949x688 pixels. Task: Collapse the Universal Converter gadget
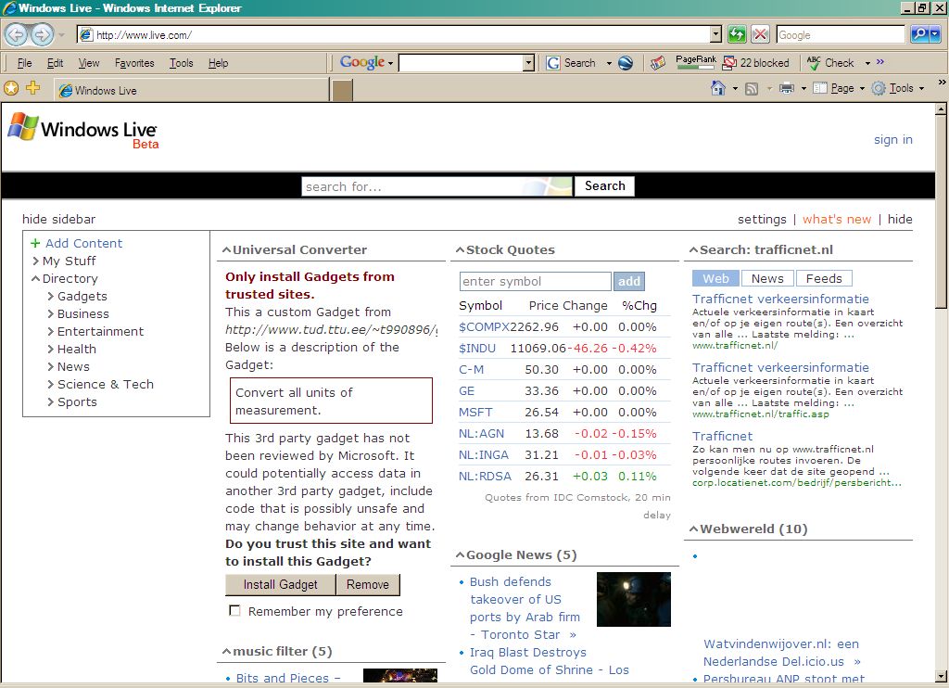point(226,250)
